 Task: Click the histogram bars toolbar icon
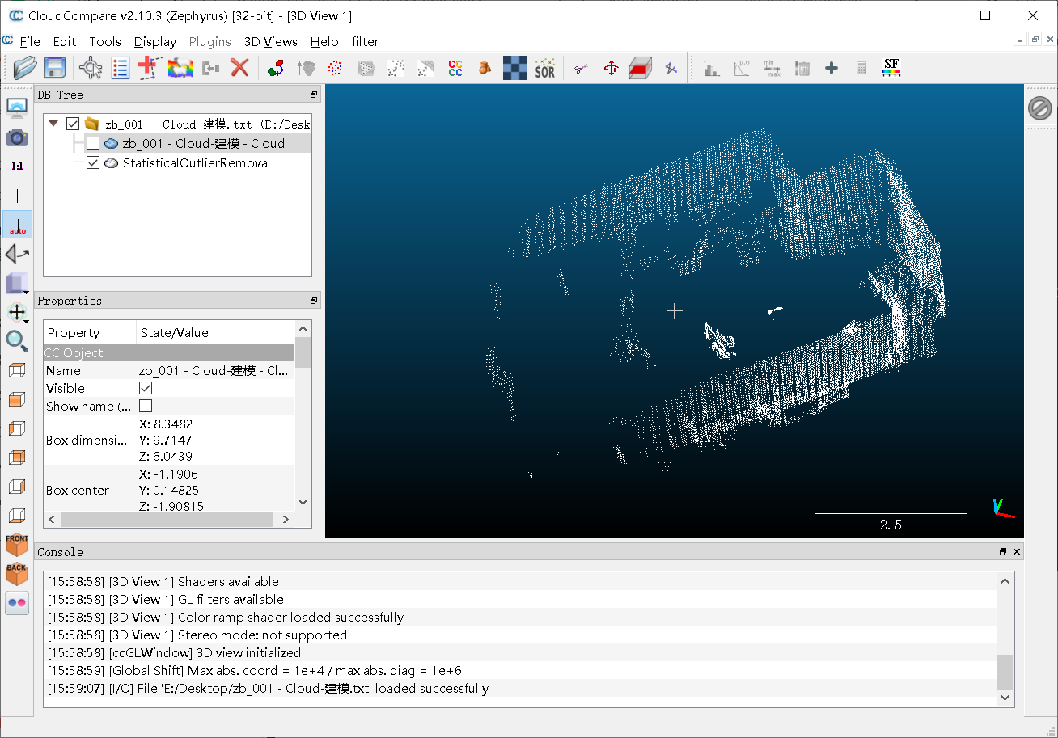click(x=712, y=69)
